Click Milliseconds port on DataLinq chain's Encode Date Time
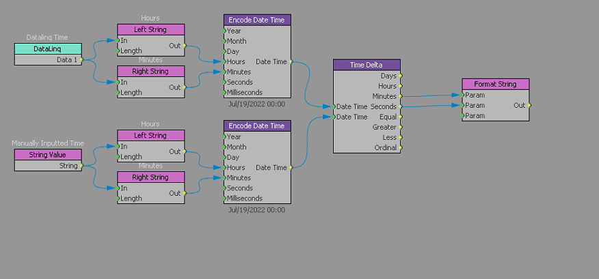 click(224, 92)
